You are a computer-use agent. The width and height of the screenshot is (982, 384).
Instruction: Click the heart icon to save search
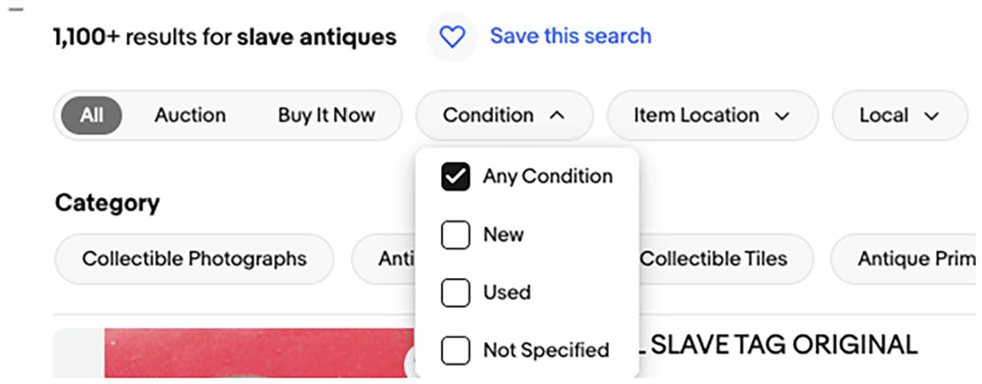[x=452, y=37]
